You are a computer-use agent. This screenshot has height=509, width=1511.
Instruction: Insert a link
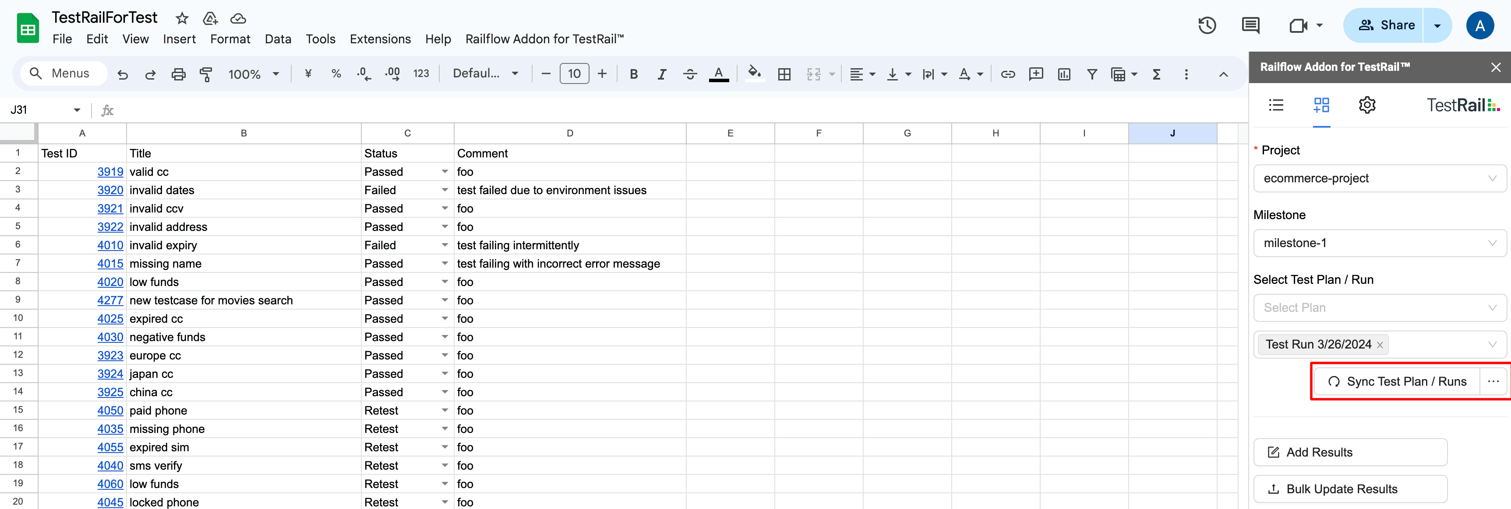tap(1008, 74)
